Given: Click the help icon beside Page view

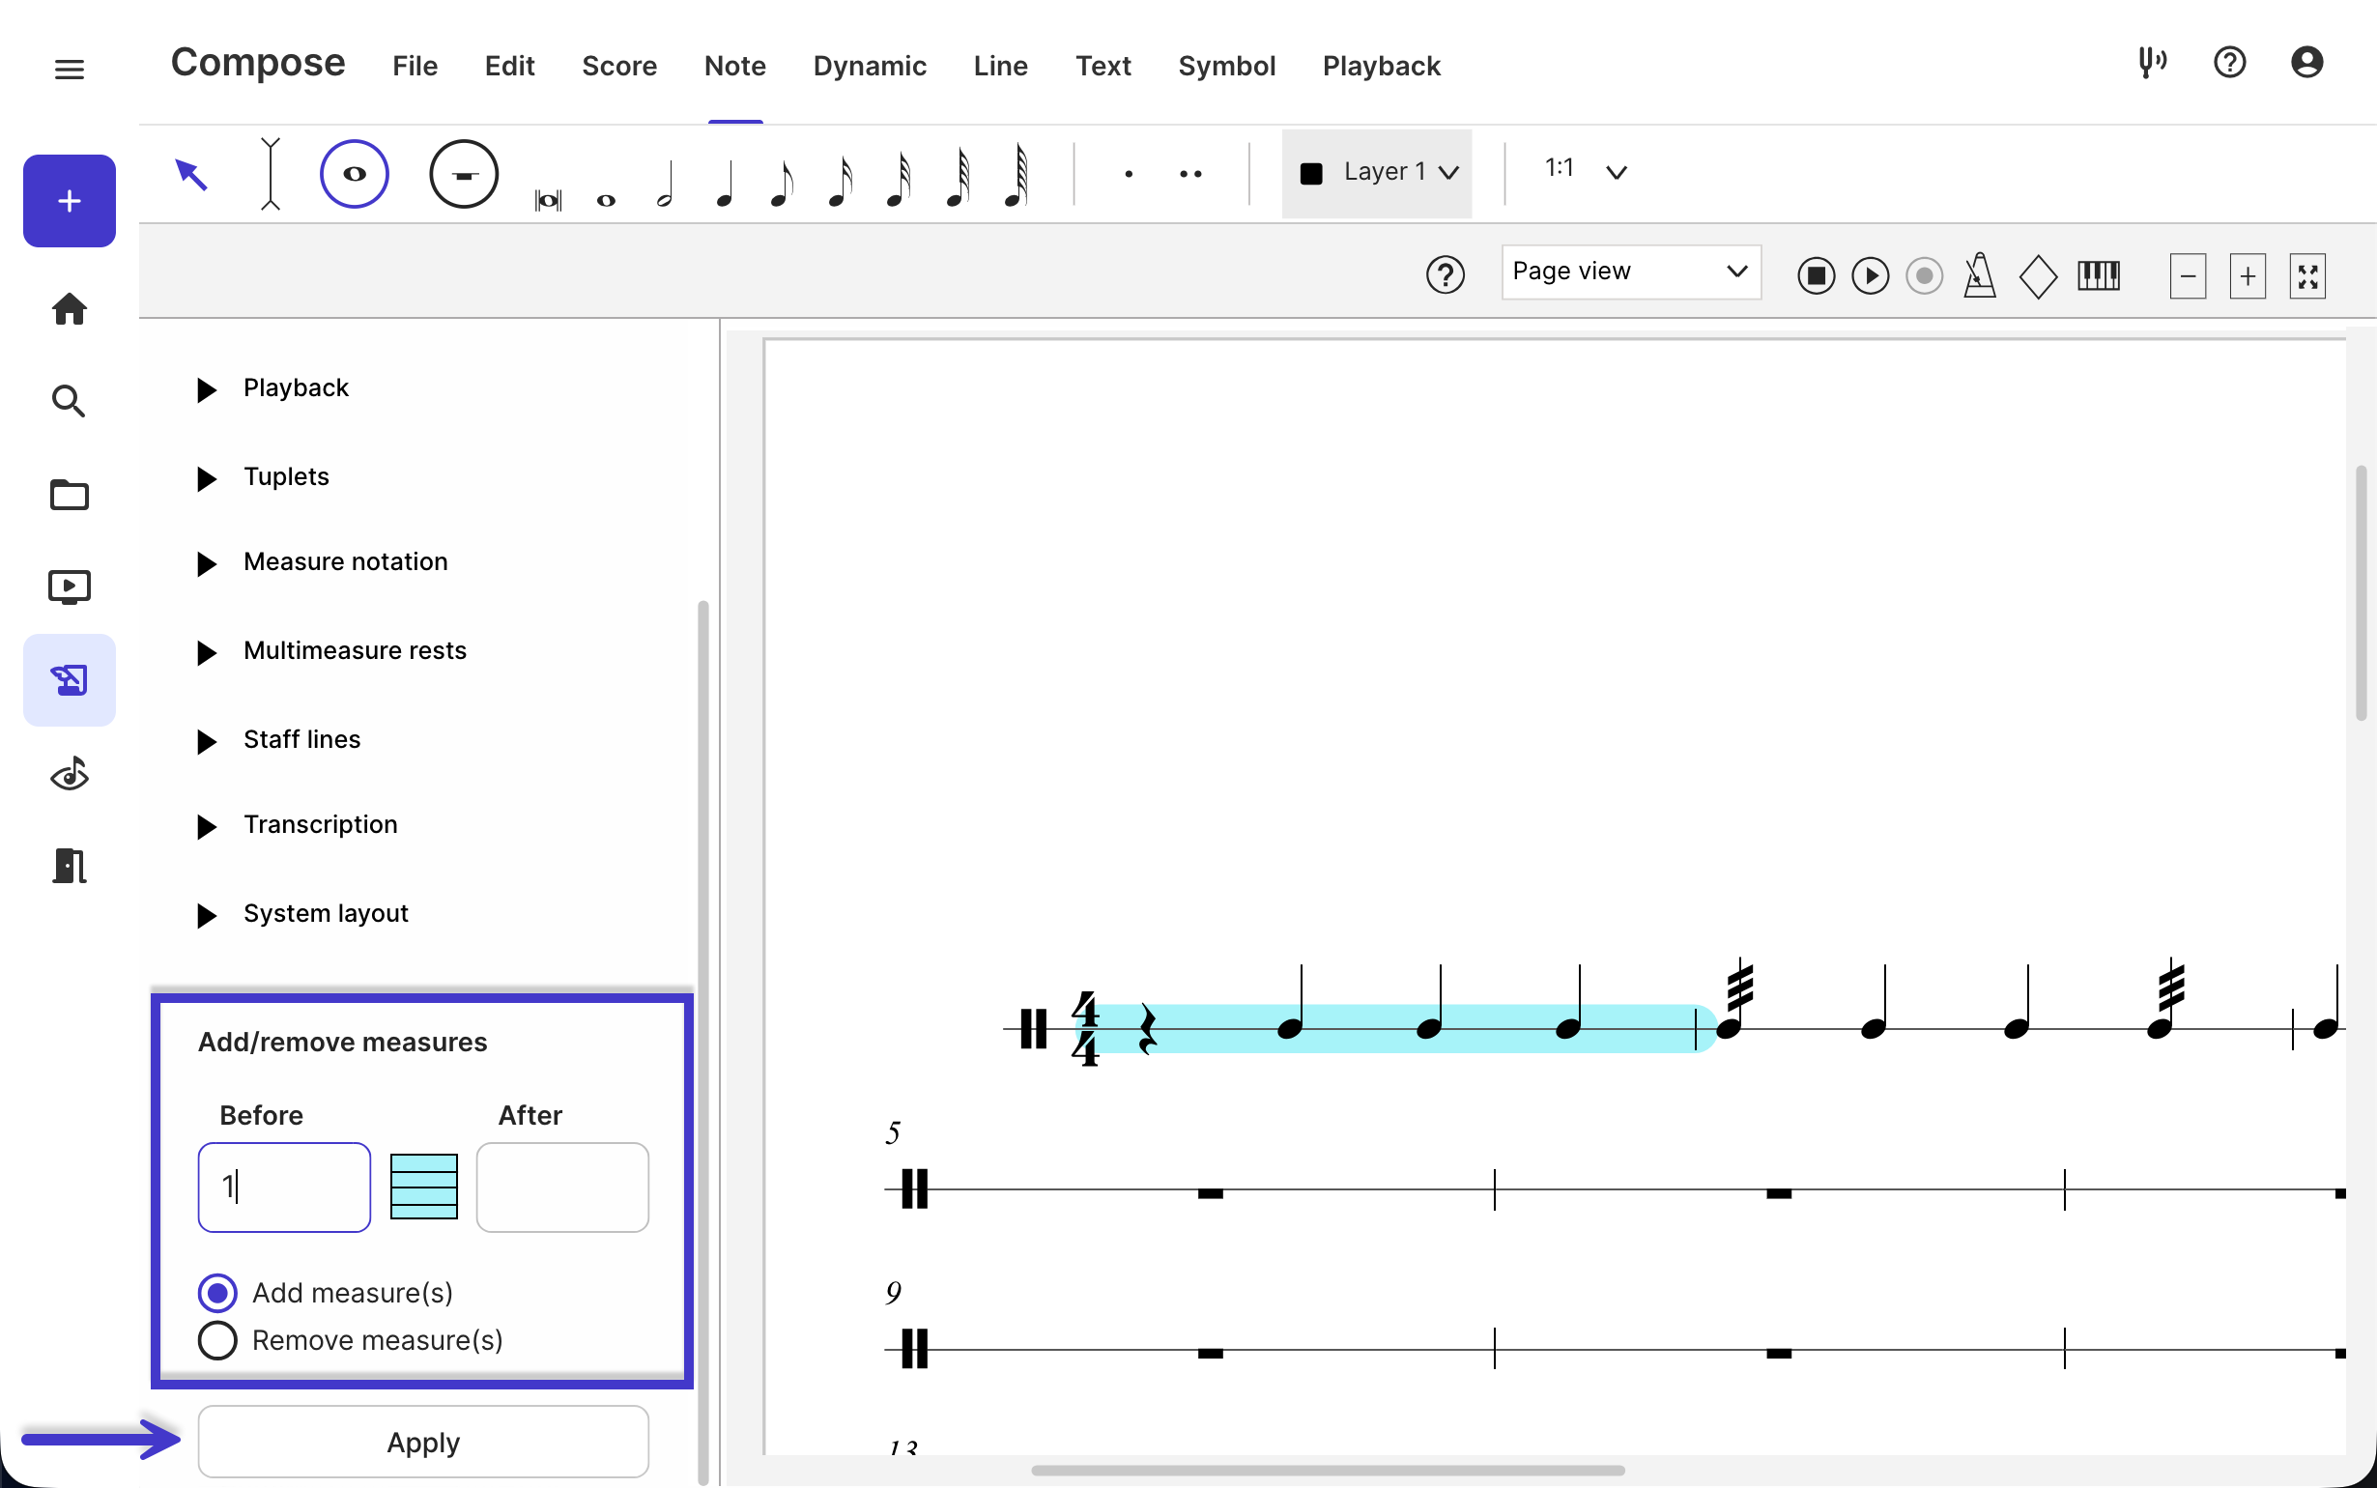Looking at the screenshot, I should pyautogui.click(x=1446, y=275).
